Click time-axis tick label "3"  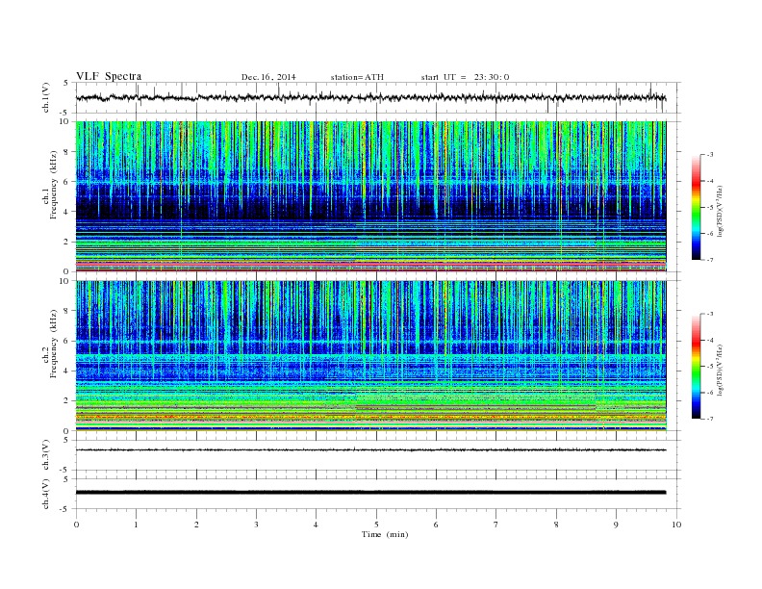click(256, 525)
